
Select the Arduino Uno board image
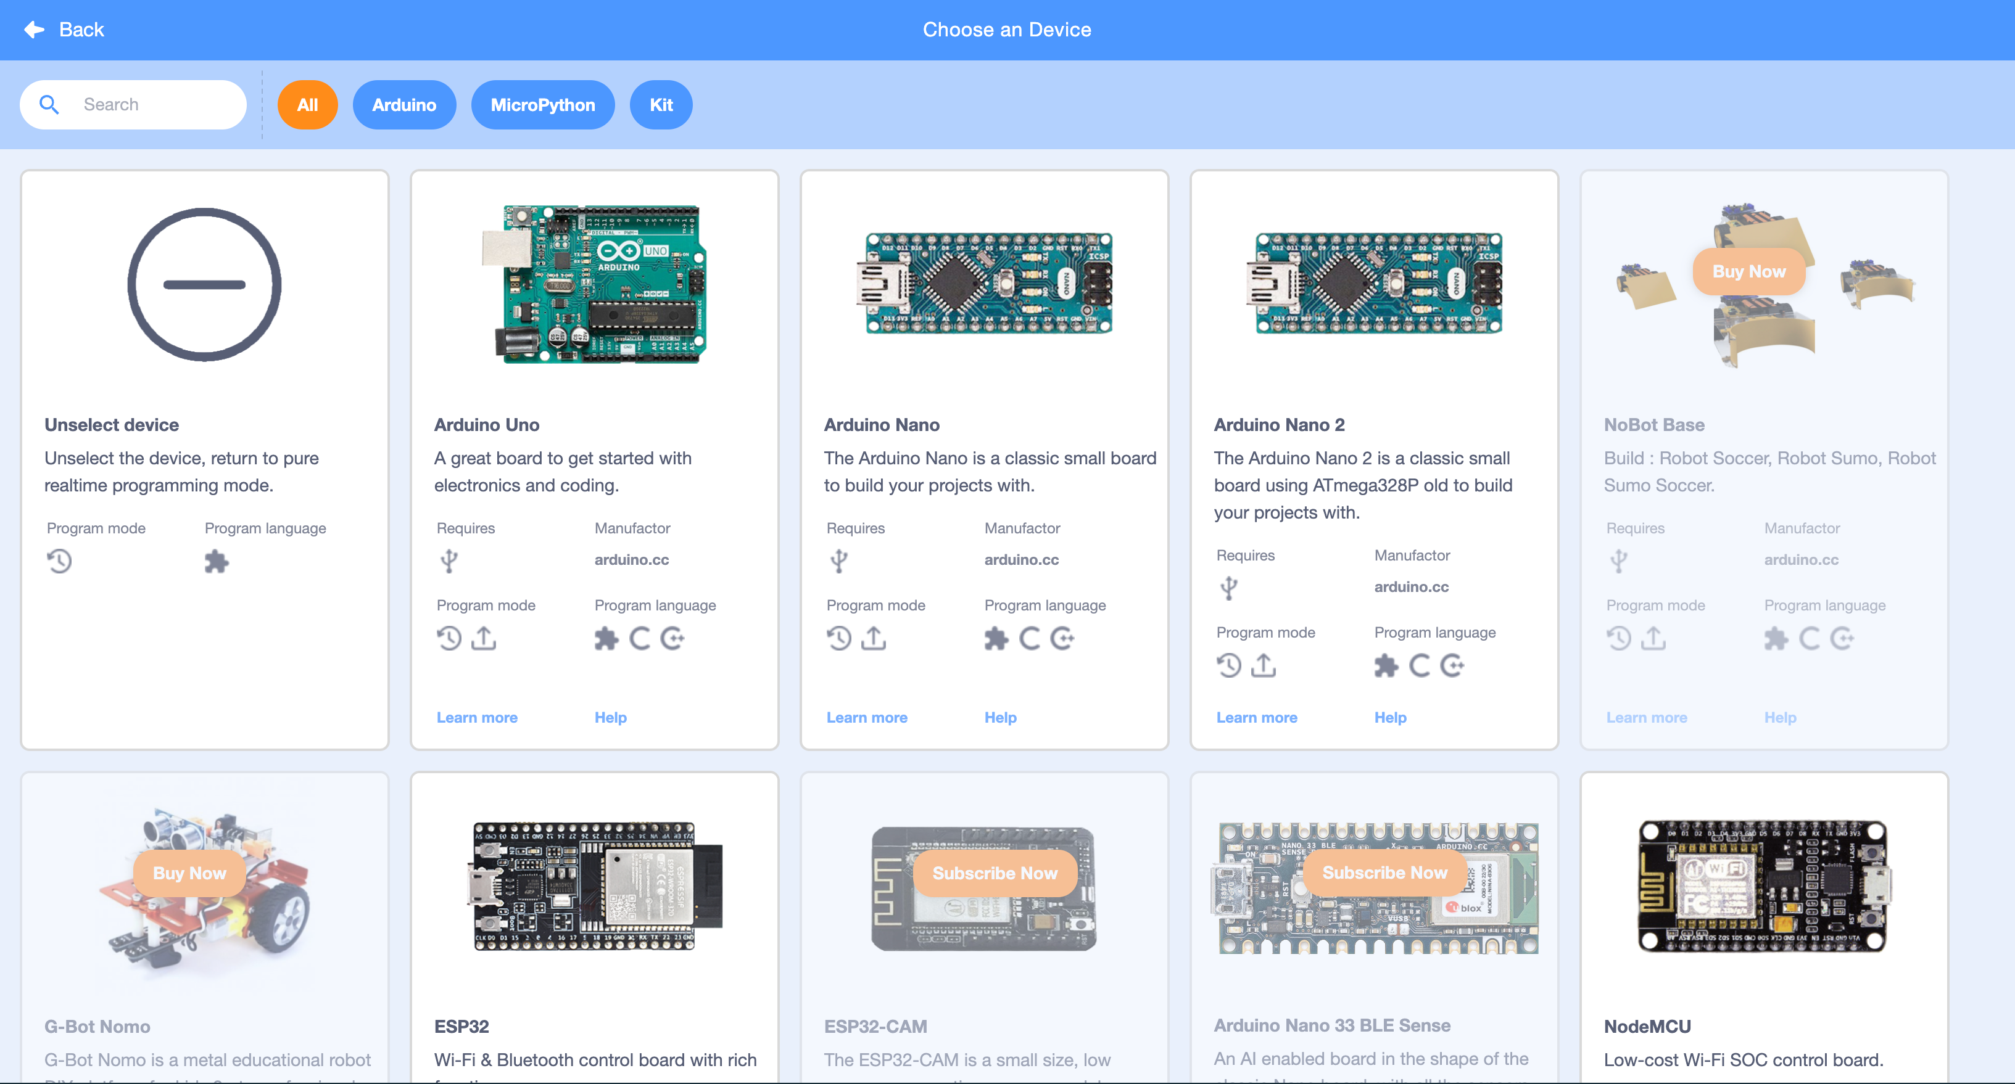point(595,284)
